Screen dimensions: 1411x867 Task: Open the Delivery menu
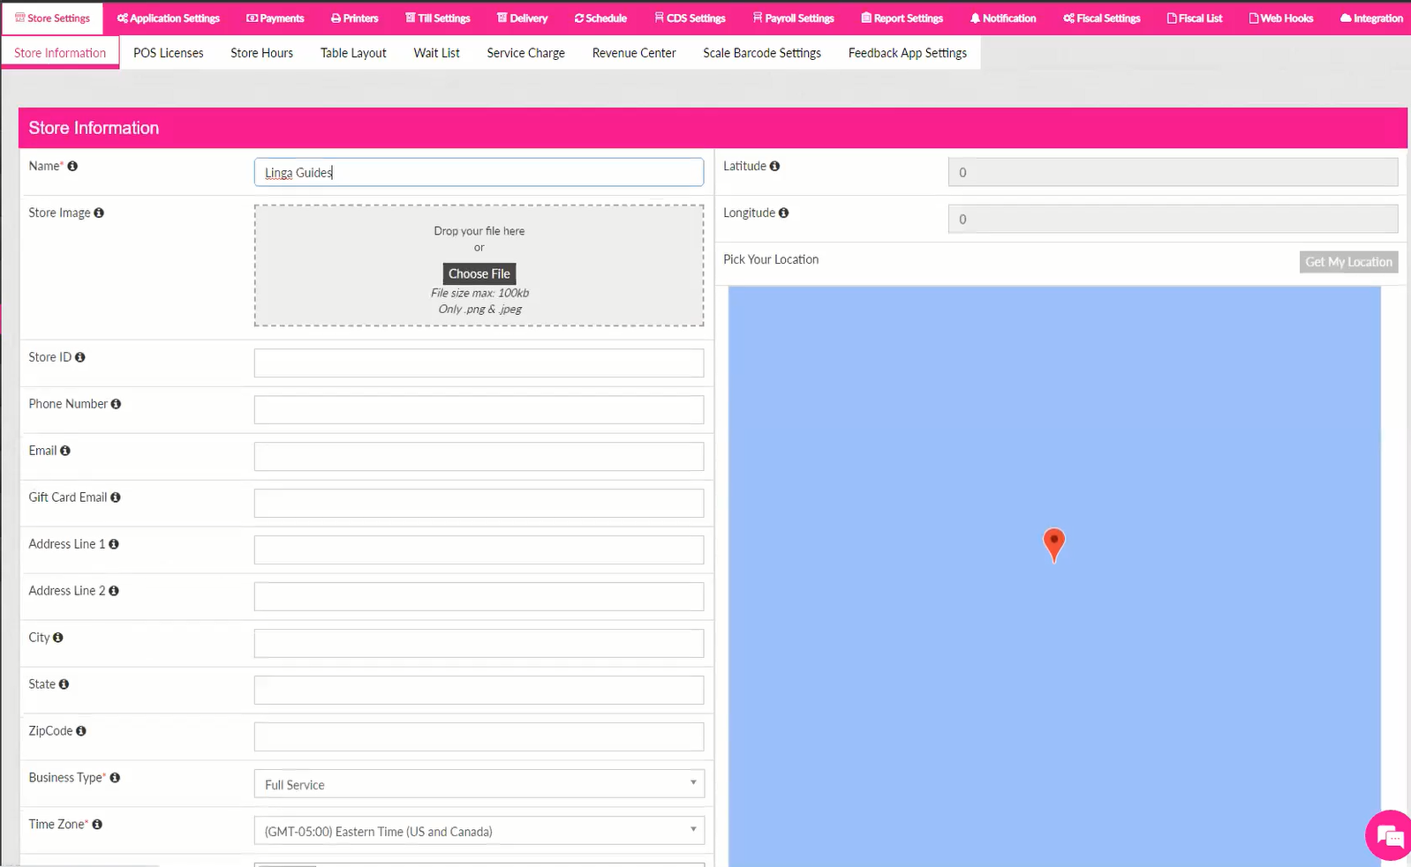(522, 19)
